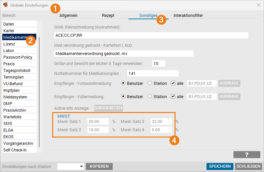Toggle the alle checkbox for Vorbestellmeldung

[173, 83]
